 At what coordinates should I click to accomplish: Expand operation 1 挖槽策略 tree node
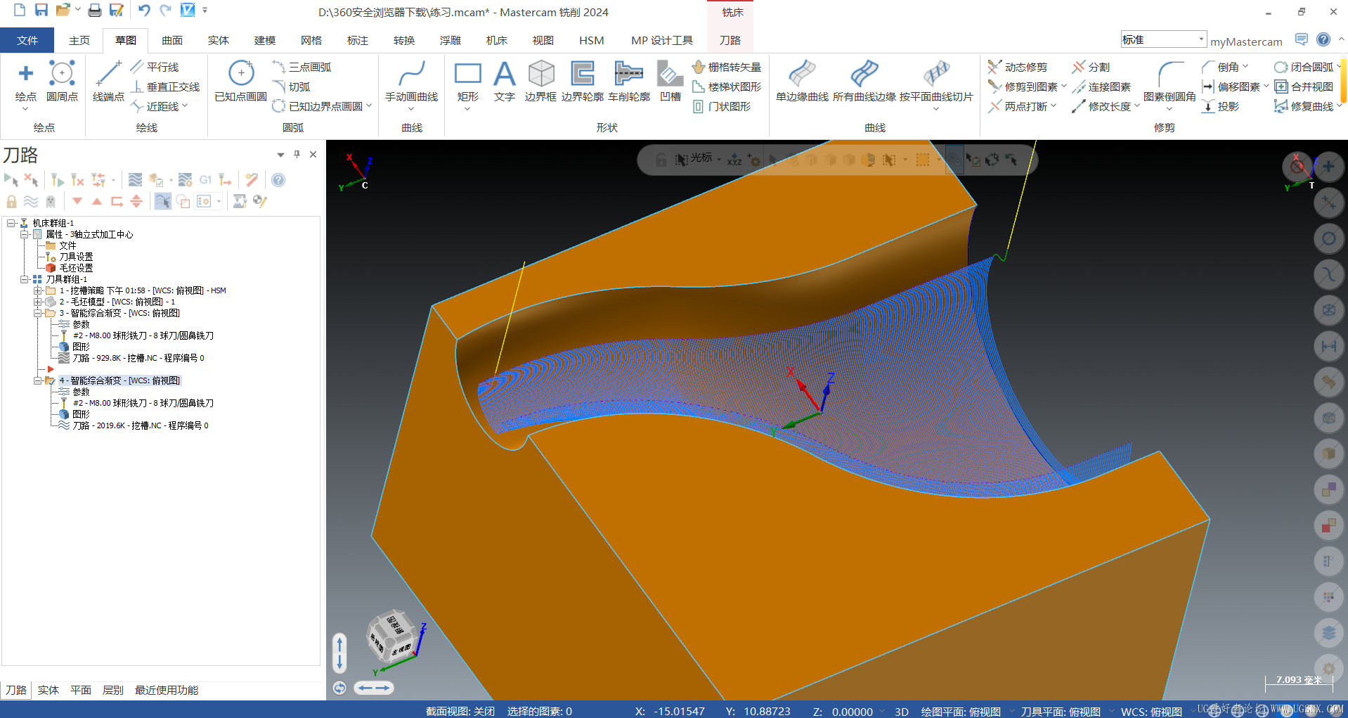coord(38,290)
